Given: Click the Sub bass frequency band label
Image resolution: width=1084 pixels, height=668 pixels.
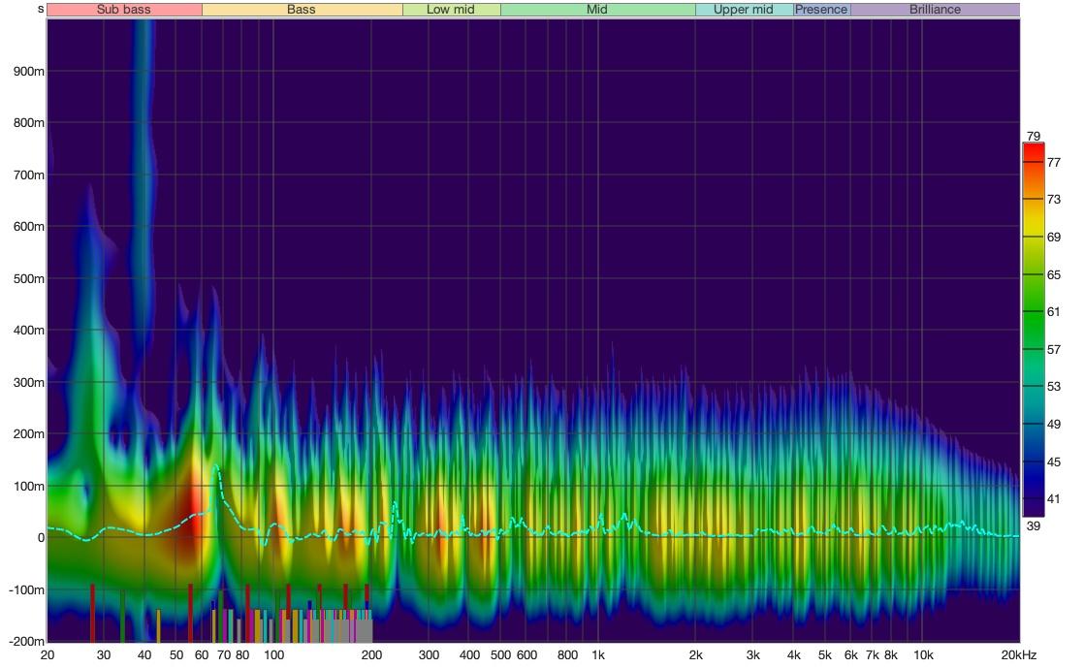Looking at the screenshot, I should [x=124, y=10].
